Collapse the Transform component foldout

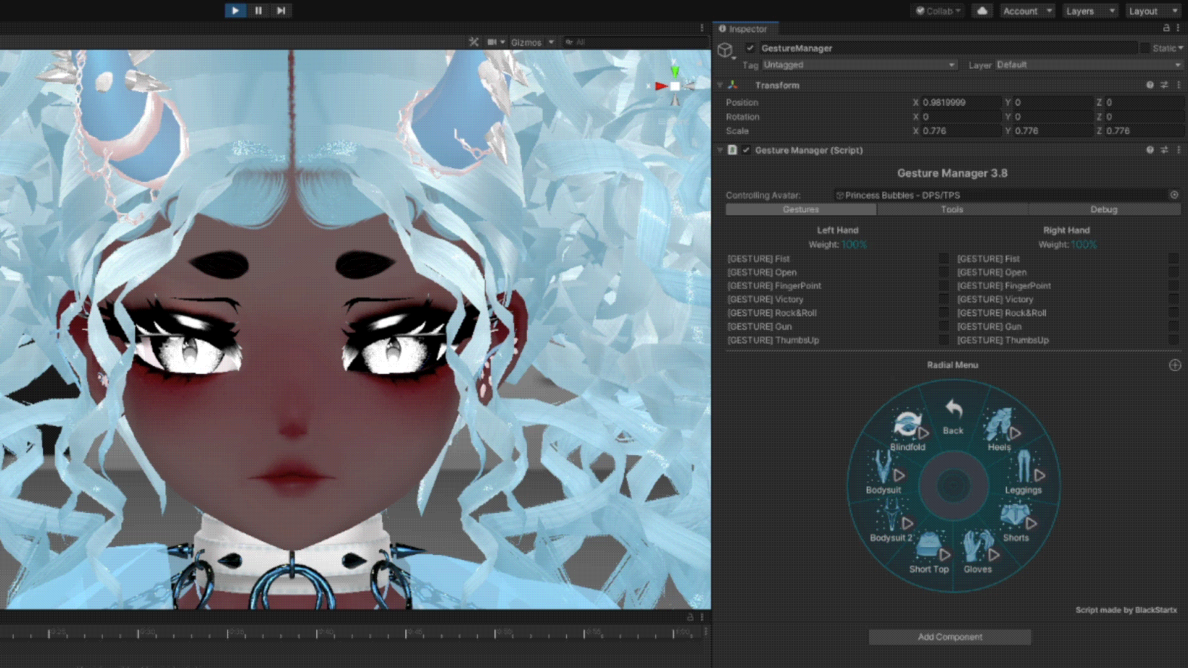click(x=720, y=85)
